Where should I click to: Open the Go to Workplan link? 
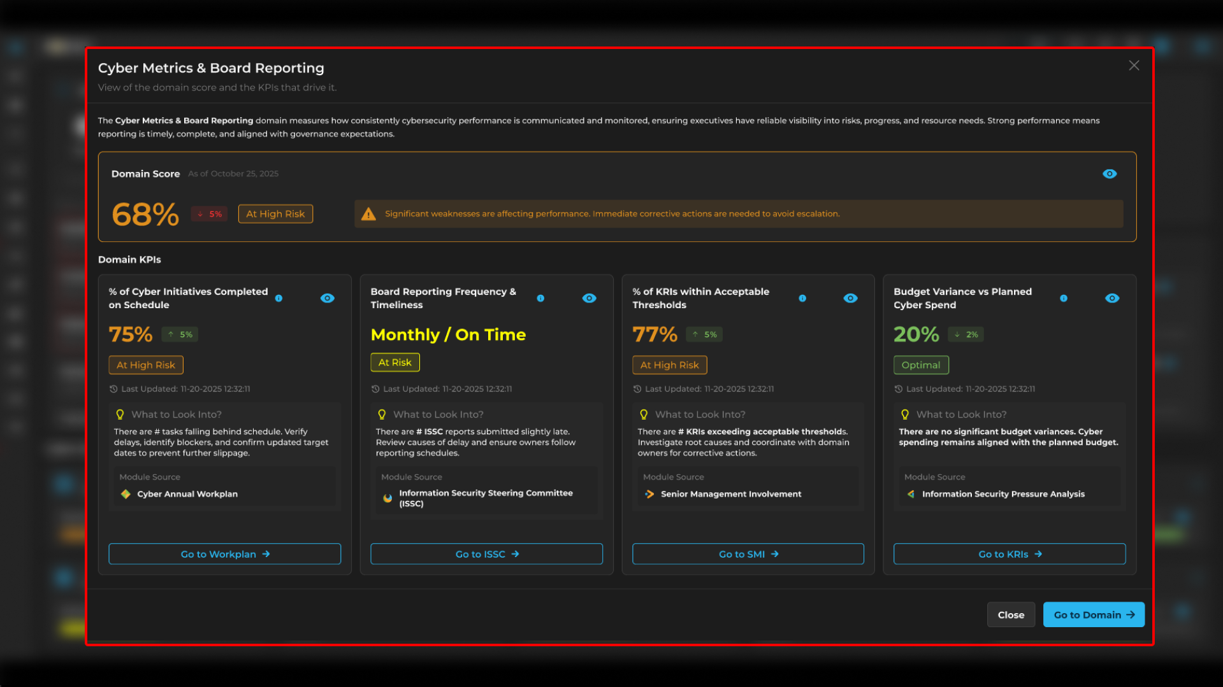point(225,554)
